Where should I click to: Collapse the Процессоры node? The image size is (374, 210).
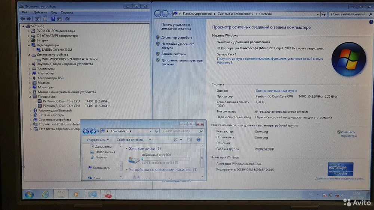click(30, 97)
